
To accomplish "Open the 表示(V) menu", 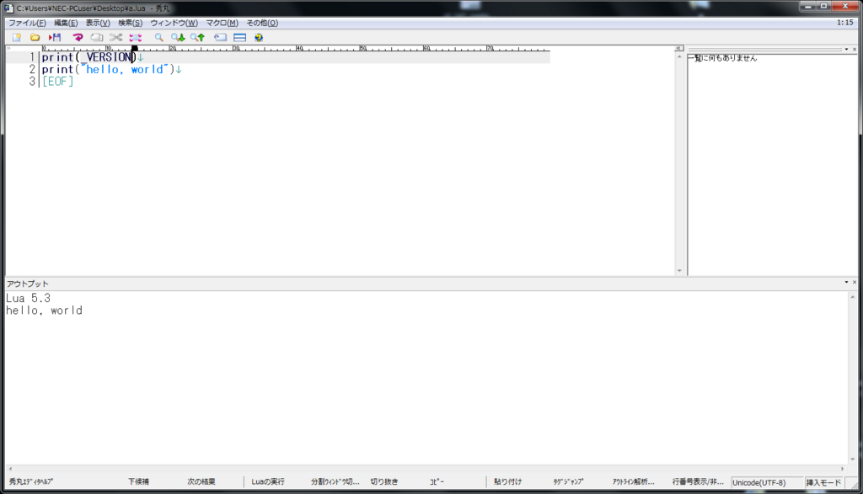I will 98,23.
